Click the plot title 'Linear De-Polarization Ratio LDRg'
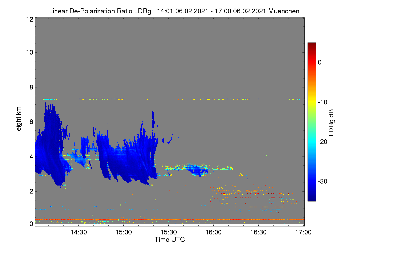The height and width of the screenshot is (266, 400). (x=100, y=11)
